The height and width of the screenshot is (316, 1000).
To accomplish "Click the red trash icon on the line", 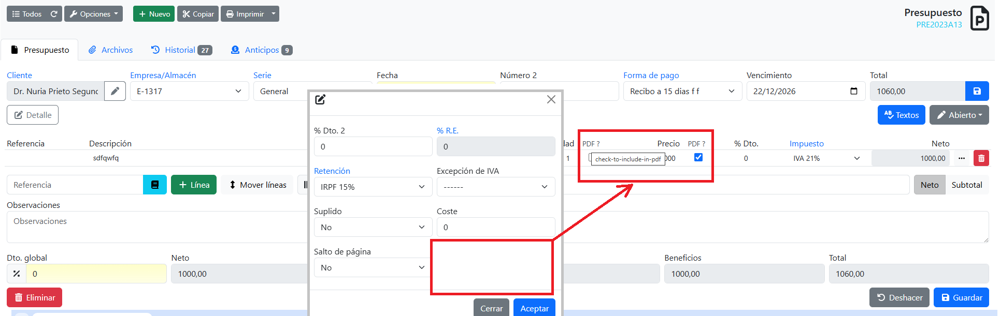I will pos(981,158).
